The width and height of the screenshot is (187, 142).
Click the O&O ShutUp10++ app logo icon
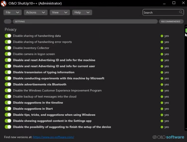tap(4, 3)
